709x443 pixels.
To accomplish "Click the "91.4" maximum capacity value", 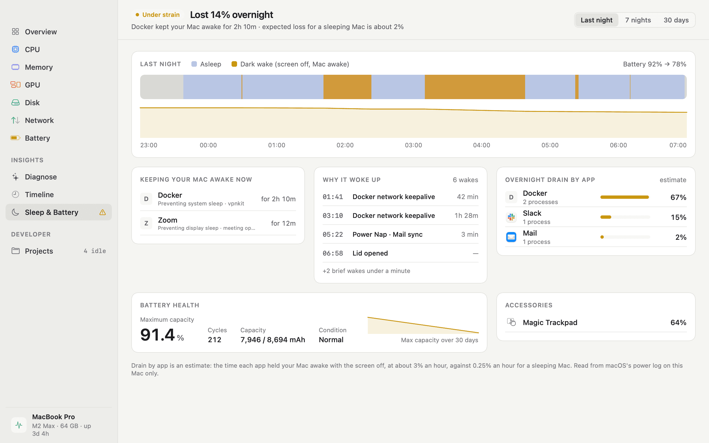I will (158, 334).
